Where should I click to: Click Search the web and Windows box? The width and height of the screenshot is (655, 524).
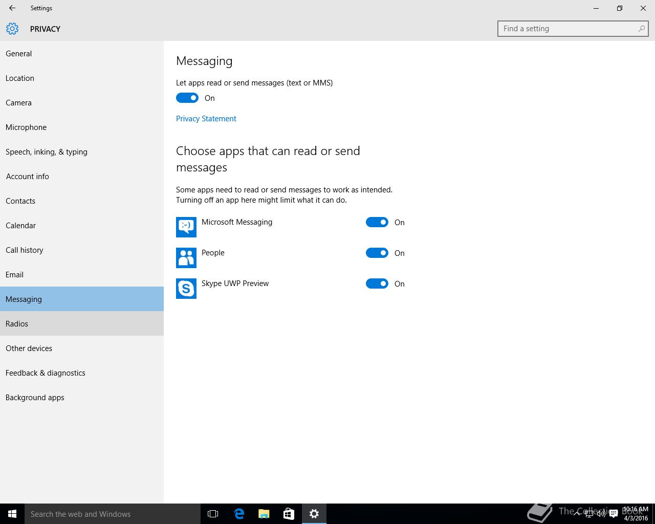tap(113, 514)
